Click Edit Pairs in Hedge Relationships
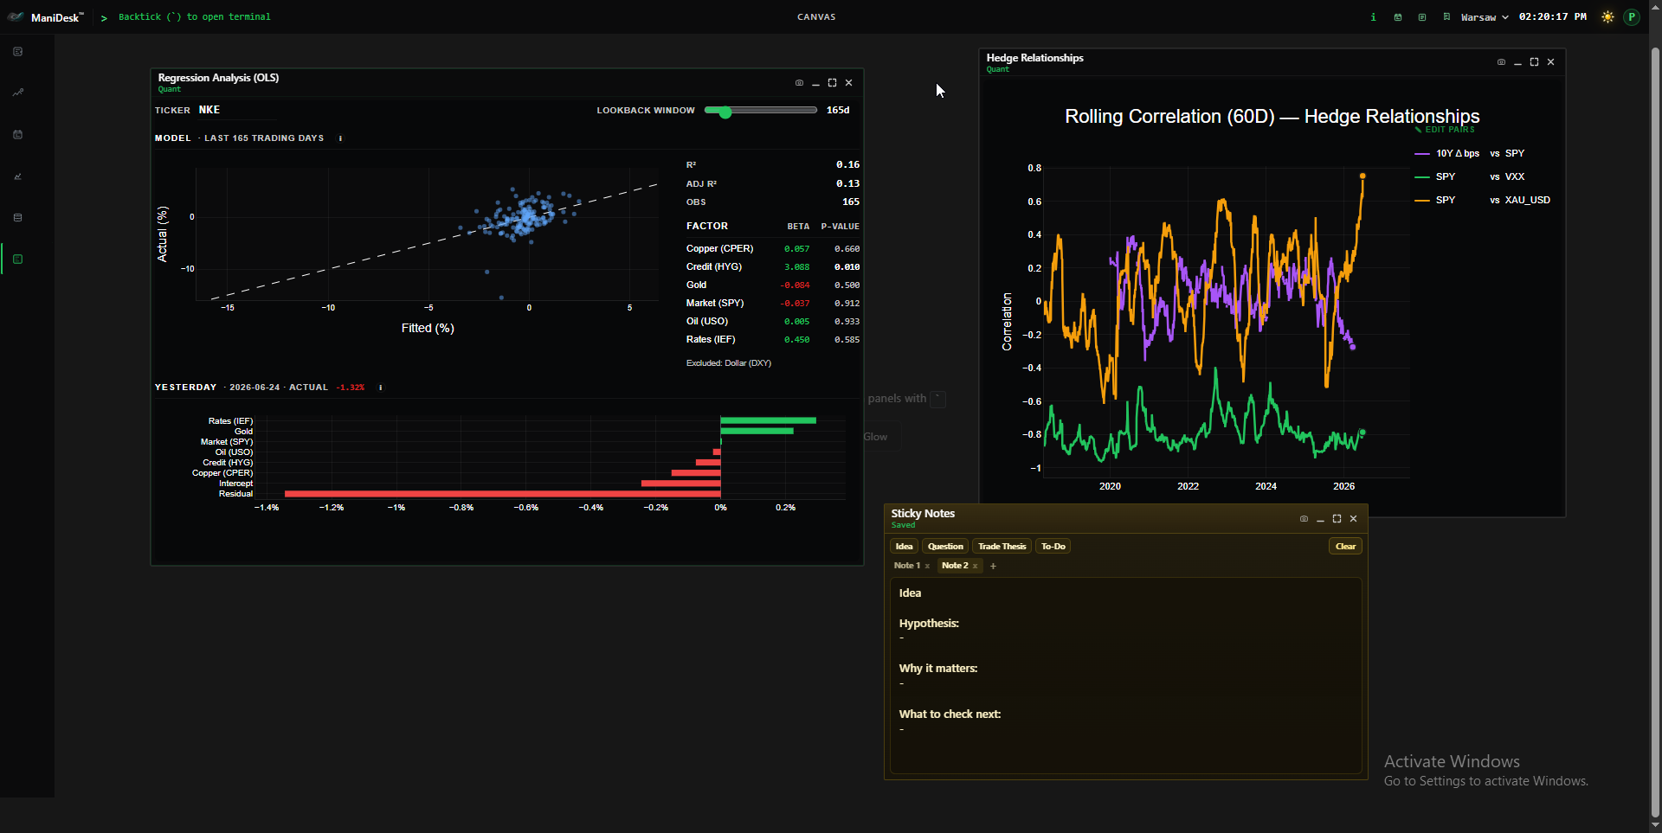This screenshot has height=833, width=1662. (1445, 130)
